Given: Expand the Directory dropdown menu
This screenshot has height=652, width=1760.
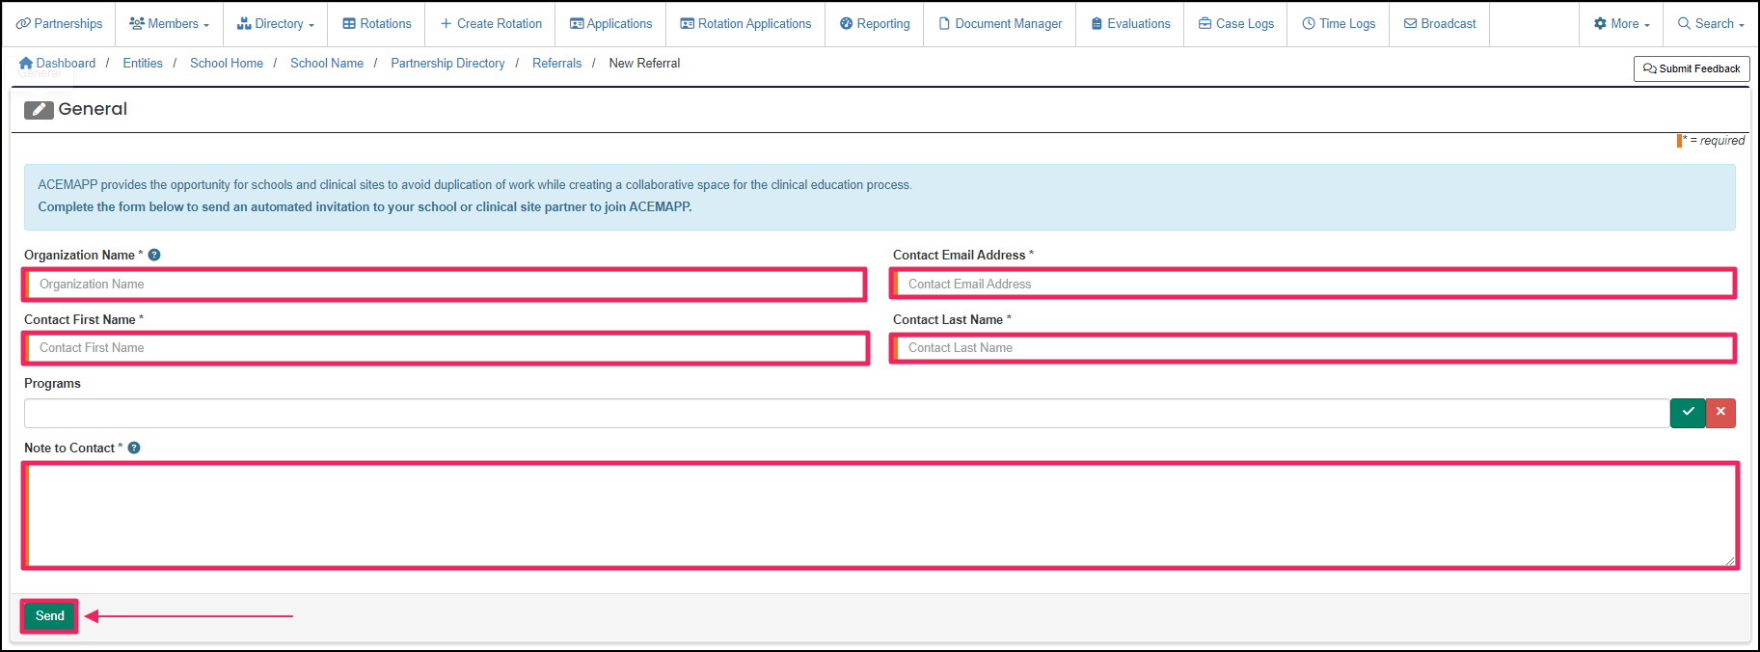Looking at the screenshot, I should tap(275, 23).
